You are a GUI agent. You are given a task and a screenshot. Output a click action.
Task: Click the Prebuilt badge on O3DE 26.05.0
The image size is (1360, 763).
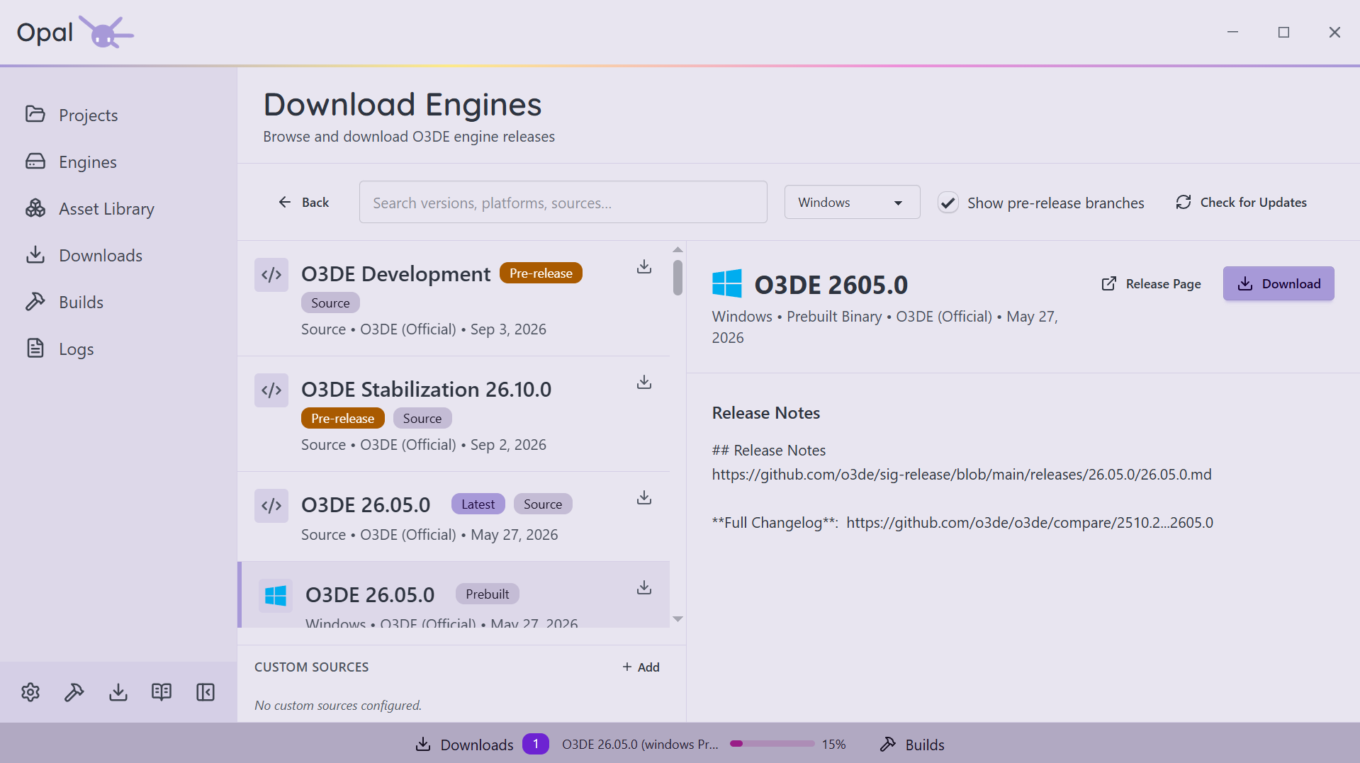pyautogui.click(x=488, y=594)
